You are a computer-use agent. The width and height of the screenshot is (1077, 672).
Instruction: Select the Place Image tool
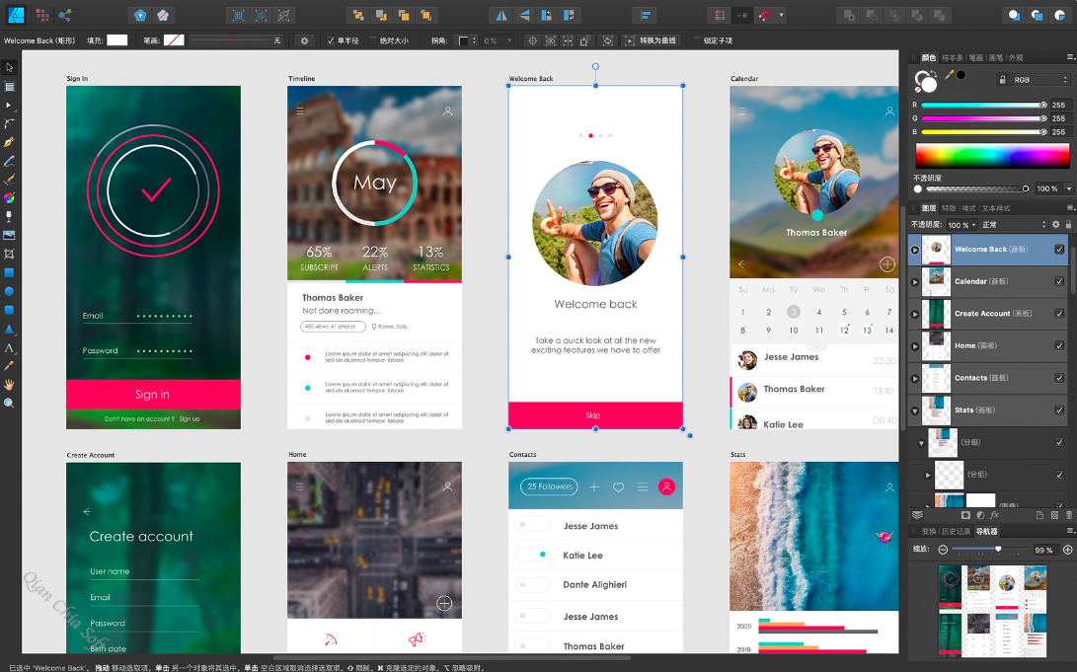[x=9, y=235]
